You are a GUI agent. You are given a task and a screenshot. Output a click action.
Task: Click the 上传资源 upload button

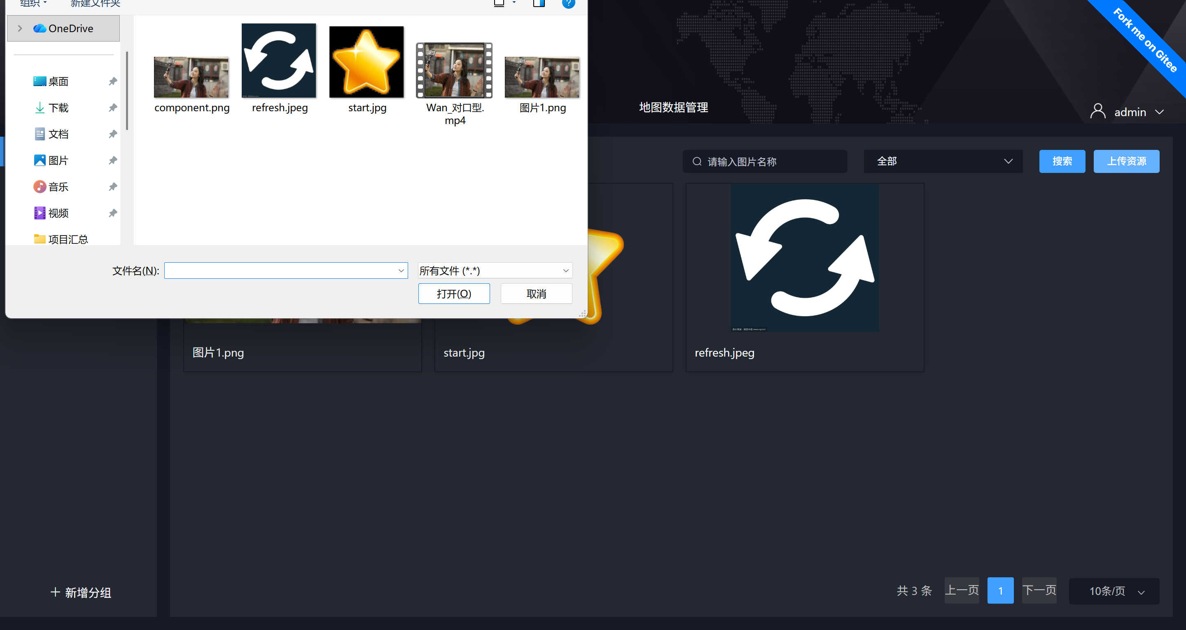coord(1126,162)
